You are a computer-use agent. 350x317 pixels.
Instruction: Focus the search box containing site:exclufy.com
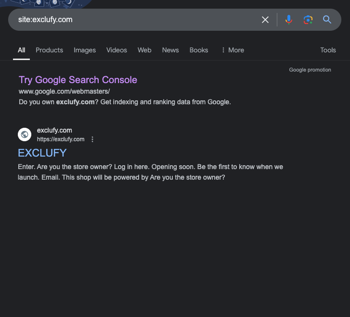tap(135, 20)
